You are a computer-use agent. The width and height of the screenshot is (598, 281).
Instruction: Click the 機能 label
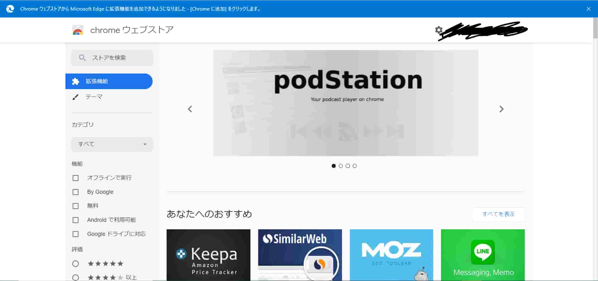coord(77,164)
